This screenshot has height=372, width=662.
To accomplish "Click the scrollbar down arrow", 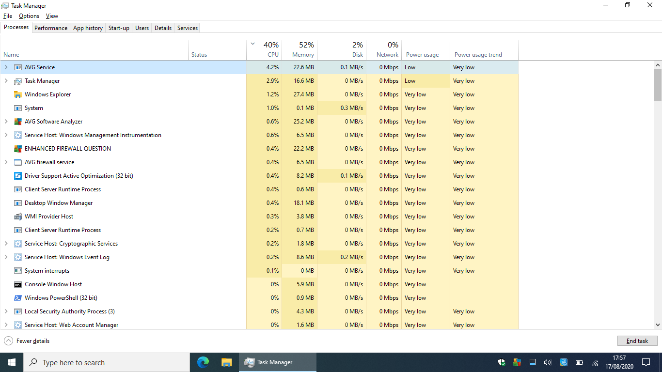I will tap(658, 325).
